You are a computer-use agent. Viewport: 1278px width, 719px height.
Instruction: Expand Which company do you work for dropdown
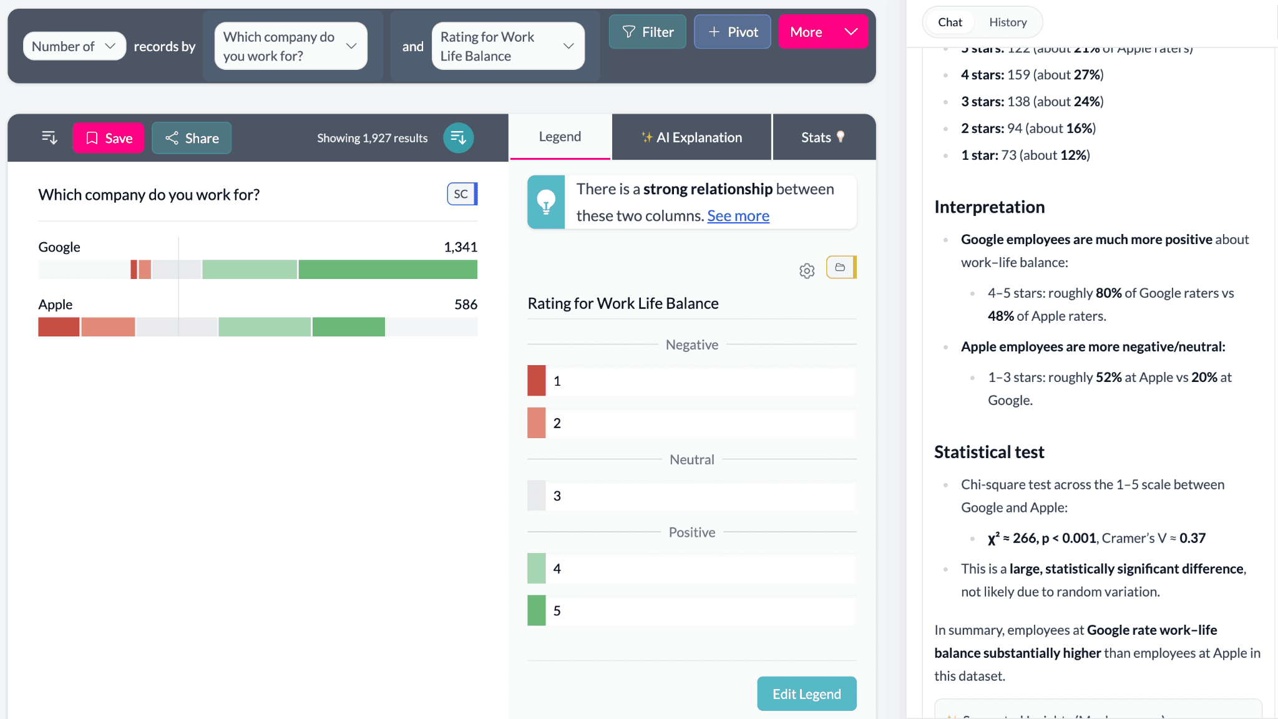point(291,46)
